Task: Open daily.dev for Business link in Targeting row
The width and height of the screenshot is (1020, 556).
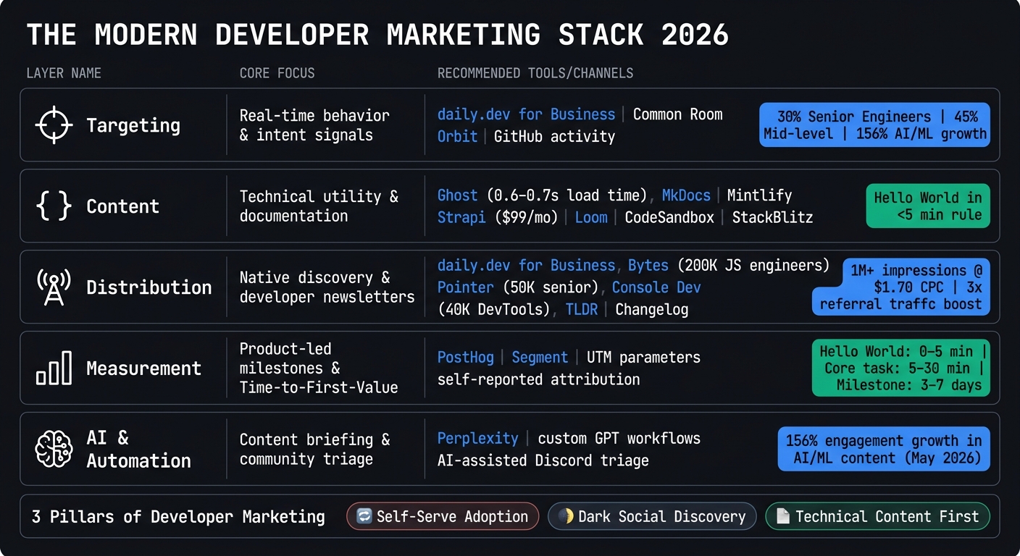Action: pyautogui.click(x=526, y=114)
